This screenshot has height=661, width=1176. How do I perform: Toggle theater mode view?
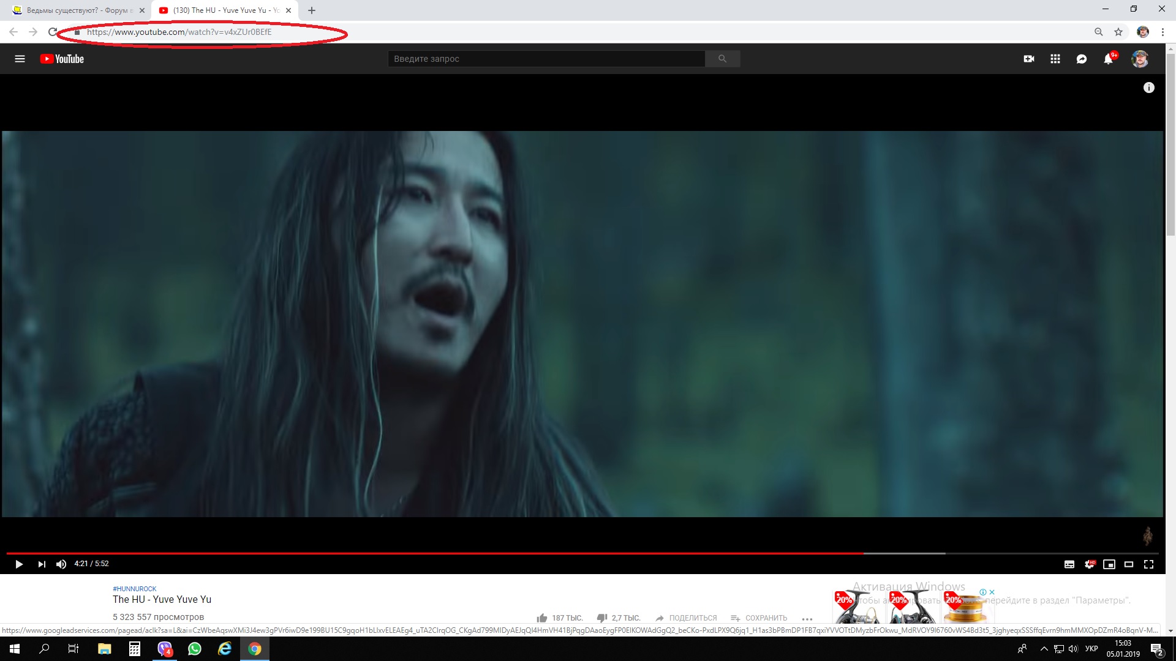coord(1129,564)
